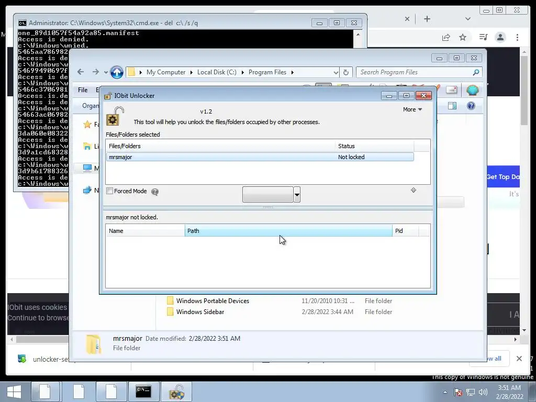Image resolution: width=536 pixels, height=402 pixels.
Task: Open the unlock action dropdown arrow
Action: pos(297,195)
